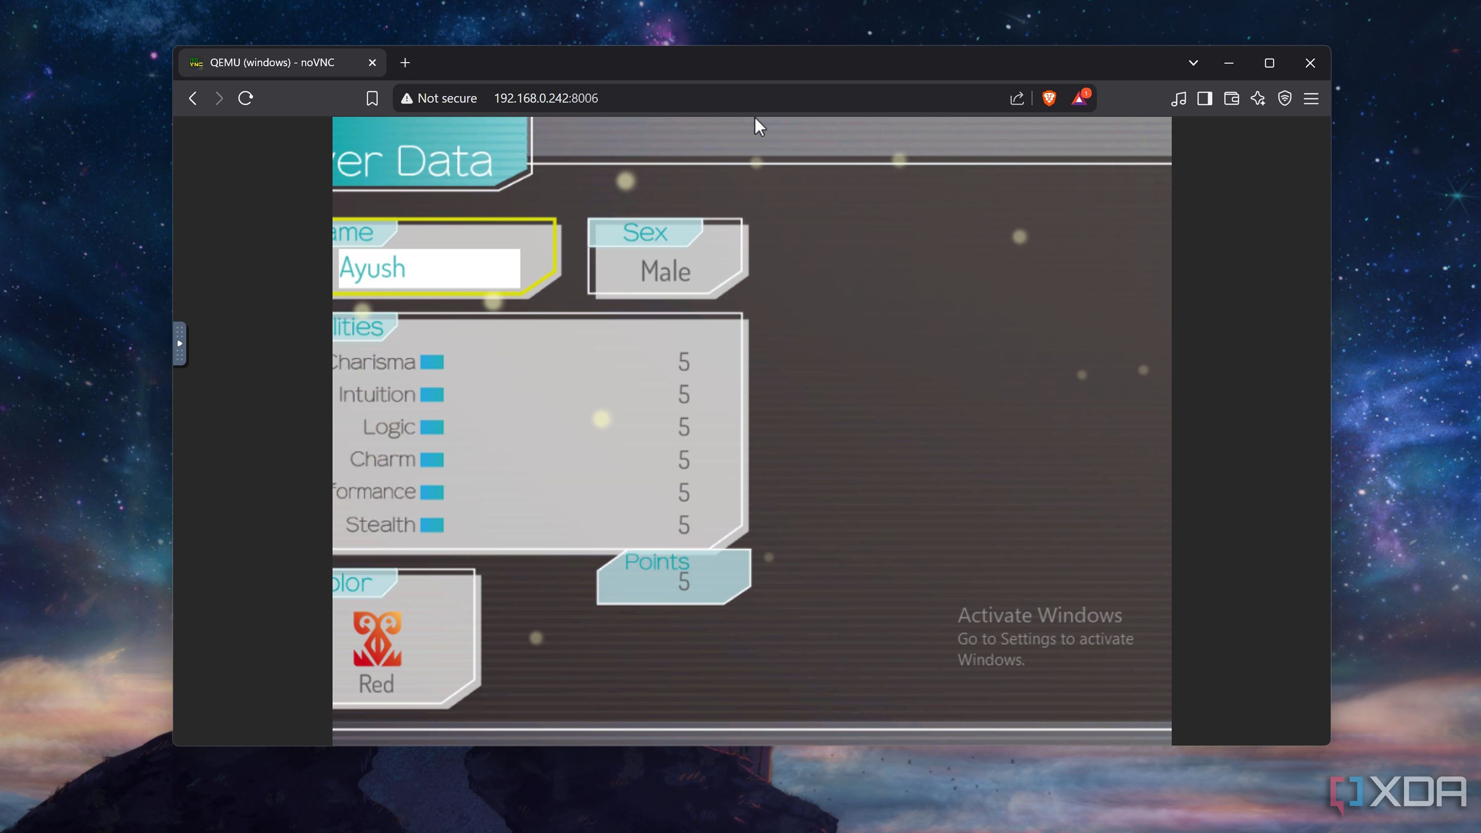Maximize the browser window
The image size is (1481, 833).
[1269, 62]
